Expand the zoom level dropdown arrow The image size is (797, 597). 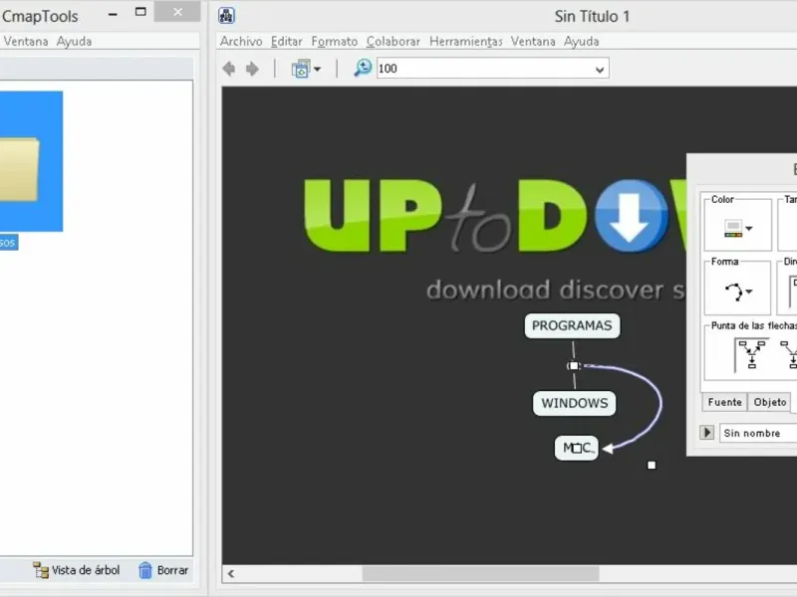[x=600, y=70]
